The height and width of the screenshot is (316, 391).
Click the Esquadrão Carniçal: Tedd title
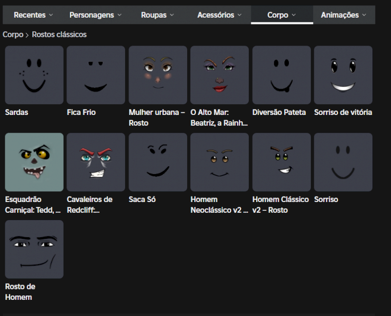pyautogui.click(x=33, y=204)
